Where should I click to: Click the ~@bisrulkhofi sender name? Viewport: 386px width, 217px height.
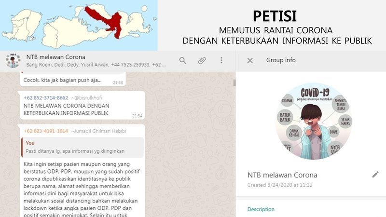(x=86, y=98)
